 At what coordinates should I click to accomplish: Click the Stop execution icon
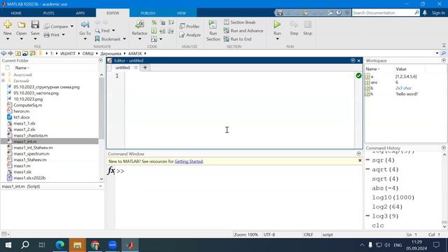307,24
